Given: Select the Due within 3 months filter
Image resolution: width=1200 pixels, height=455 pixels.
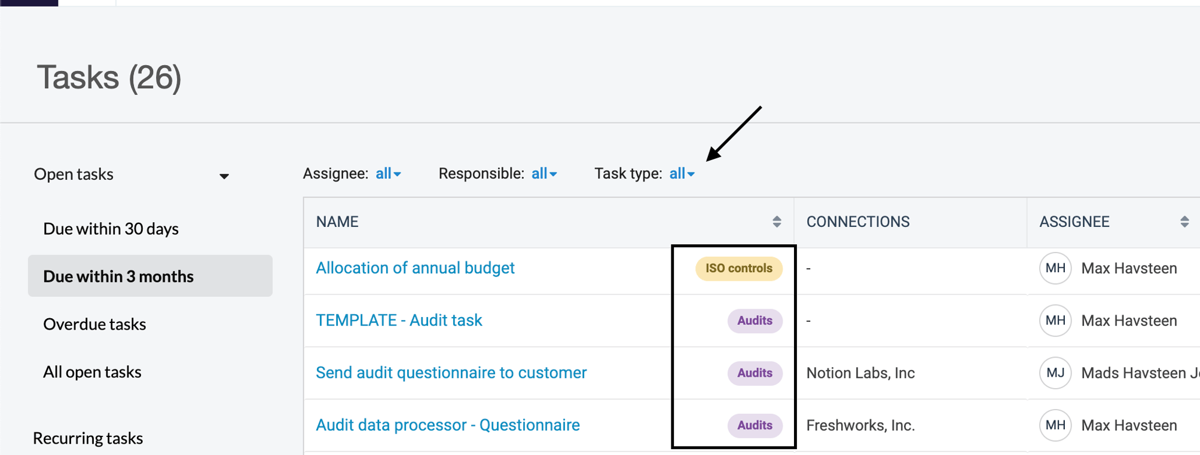Looking at the screenshot, I should click(x=118, y=276).
